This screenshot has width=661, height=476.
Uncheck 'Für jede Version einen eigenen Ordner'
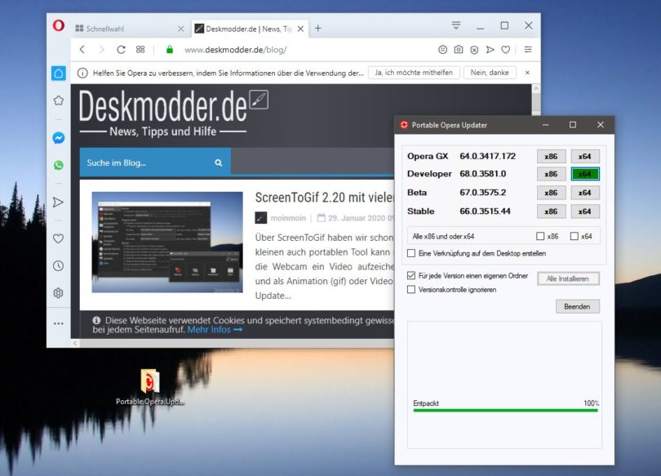(x=411, y=276)
